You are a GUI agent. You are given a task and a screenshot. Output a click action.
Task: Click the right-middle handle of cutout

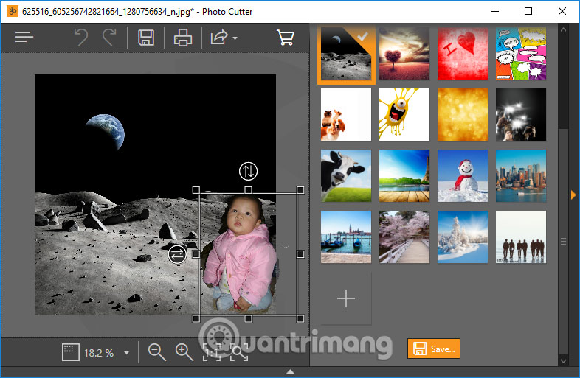coord(300,254)
